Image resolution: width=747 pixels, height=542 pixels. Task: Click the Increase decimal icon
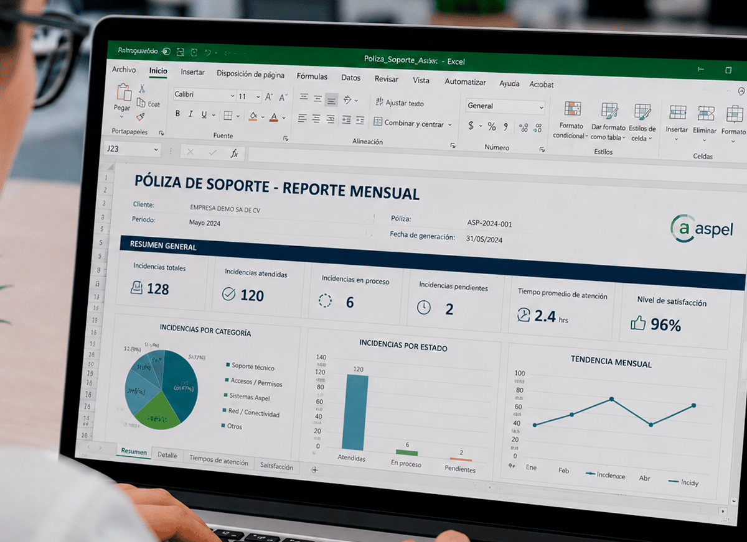click(524, 128)
